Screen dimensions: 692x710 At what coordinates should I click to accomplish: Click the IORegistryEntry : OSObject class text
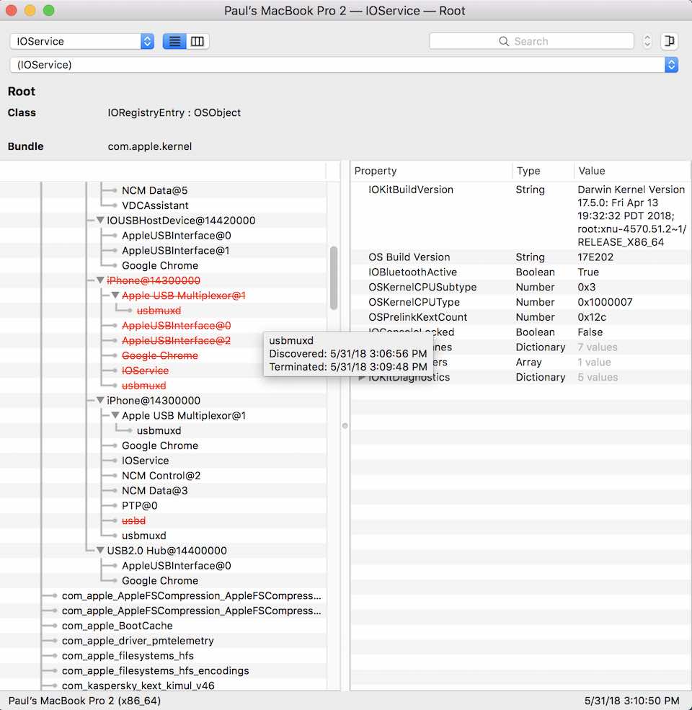point(174,112)
